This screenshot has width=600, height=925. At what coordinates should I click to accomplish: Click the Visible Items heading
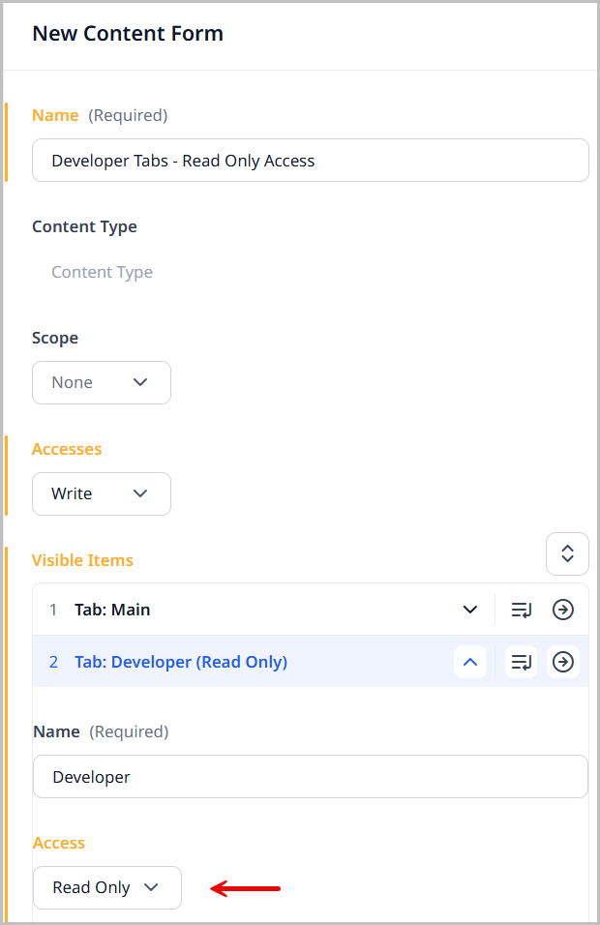[x=82, y=560]
